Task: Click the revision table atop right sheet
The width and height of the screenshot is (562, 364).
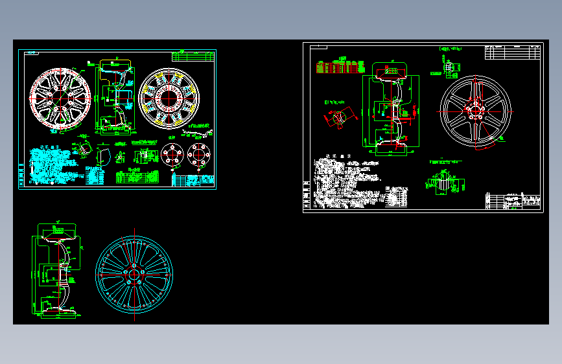Action: (513, 52)
